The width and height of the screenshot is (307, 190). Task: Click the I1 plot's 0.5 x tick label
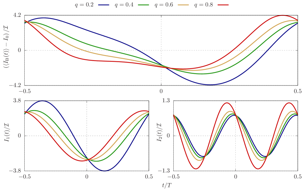click(149, 177)
